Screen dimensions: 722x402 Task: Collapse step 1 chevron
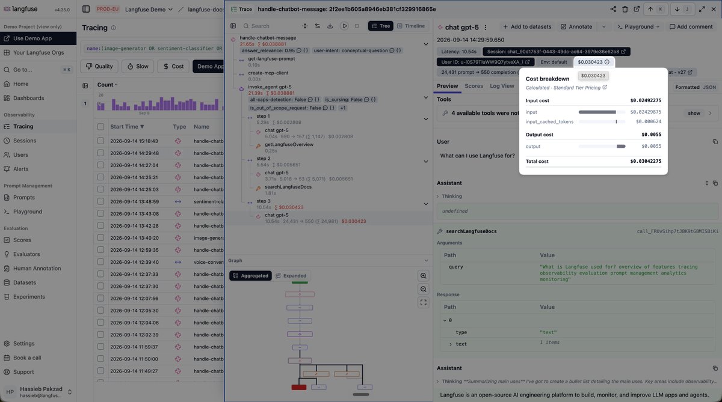tap(425, 119)
